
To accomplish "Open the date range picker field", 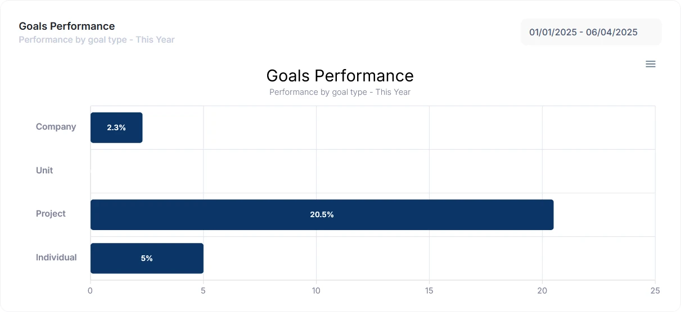I will click(591, 32).
